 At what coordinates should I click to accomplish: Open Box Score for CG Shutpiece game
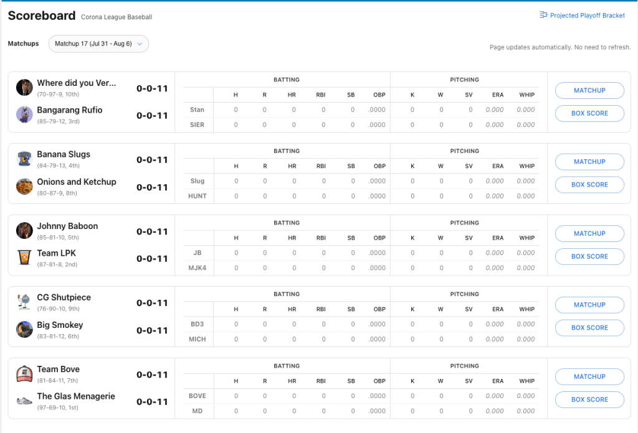point(589,328)
